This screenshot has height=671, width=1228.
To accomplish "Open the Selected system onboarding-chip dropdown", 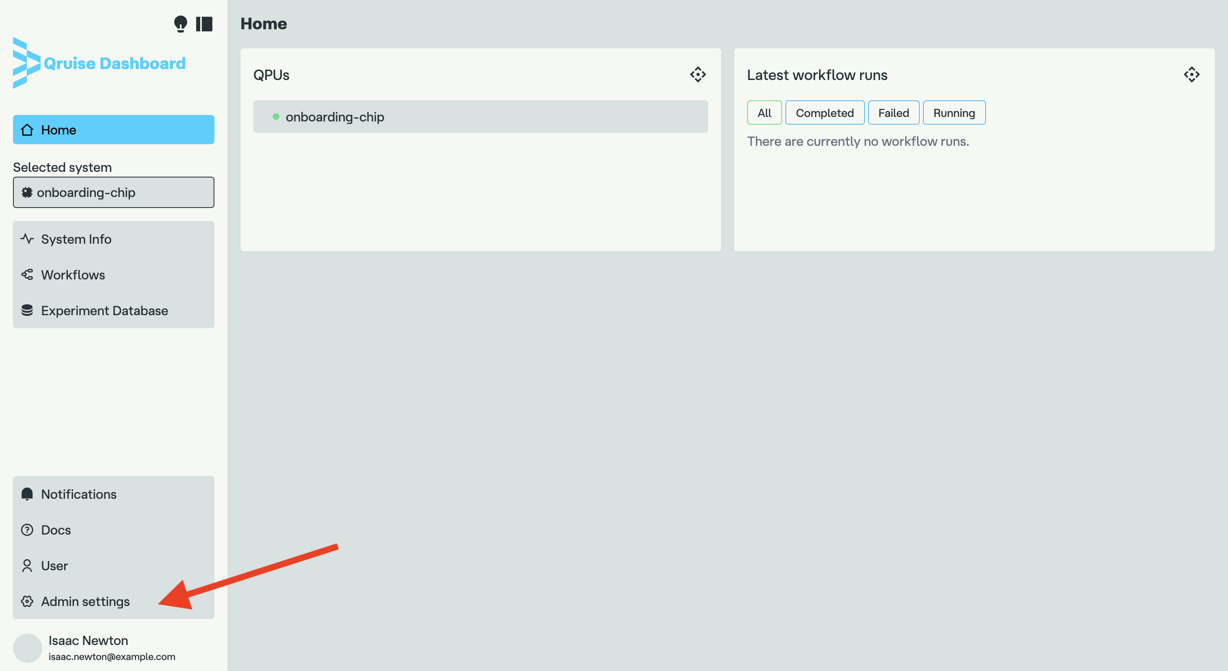I will click(x=113, y=192).
